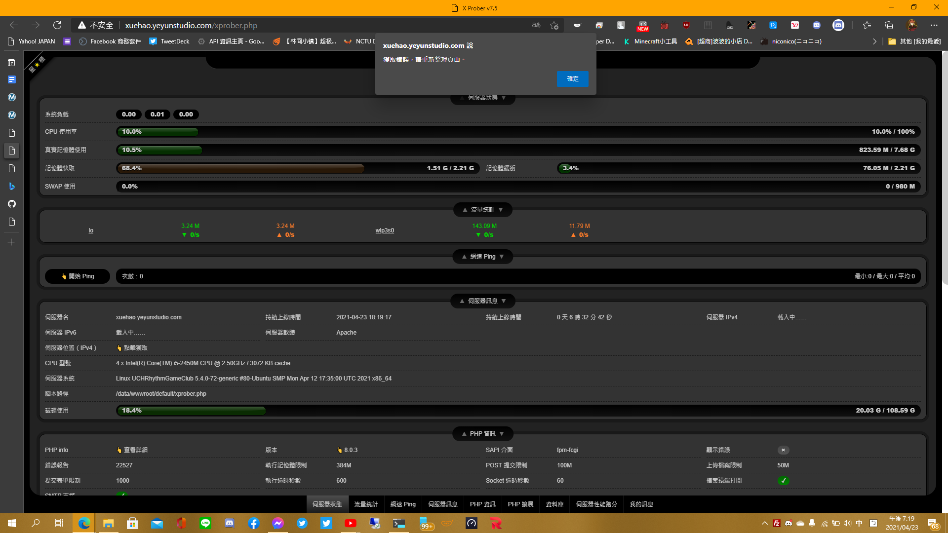Open the 伺服器性能跑分 benchmark tab

point(596,504)
